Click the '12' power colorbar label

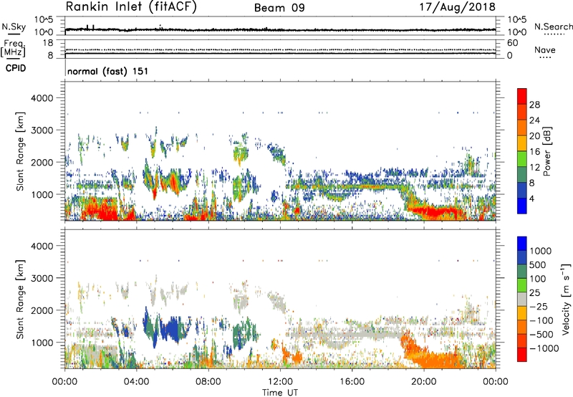534,168
